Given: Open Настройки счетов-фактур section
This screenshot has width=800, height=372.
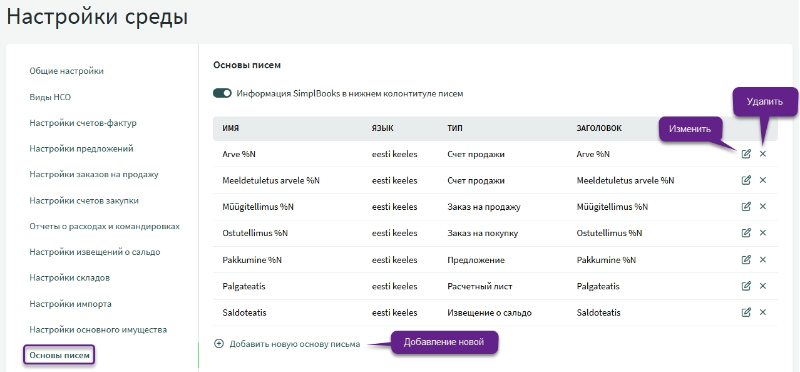Looking at the screenshot, I should (83, 123).
